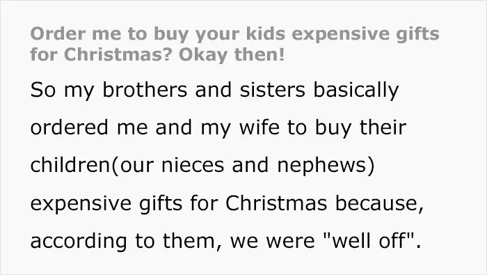This screenshot has height=275, width=487.
Task: Click the word "ordered" in the body text
Action: 70,127
